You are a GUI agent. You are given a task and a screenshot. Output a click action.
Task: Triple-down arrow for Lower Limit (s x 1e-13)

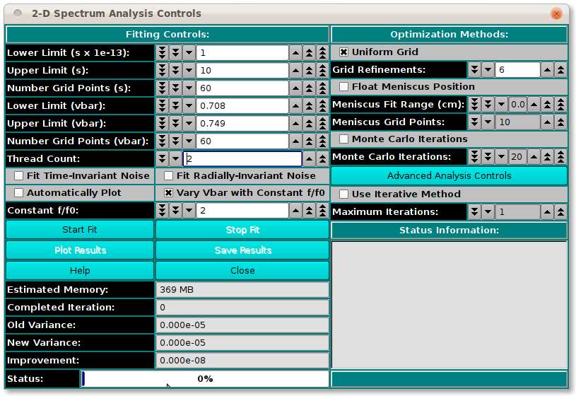pyautogui.click(x=162, y=53)
